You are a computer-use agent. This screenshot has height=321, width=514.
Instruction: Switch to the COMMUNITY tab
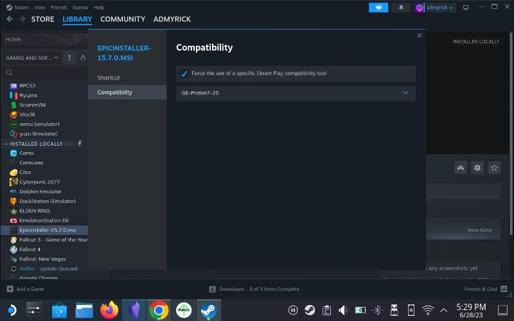click(123, 19)
